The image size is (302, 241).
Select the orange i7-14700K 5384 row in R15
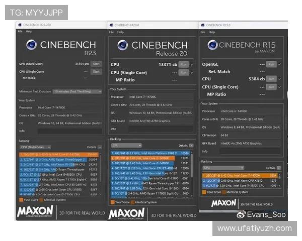[240, 175]
